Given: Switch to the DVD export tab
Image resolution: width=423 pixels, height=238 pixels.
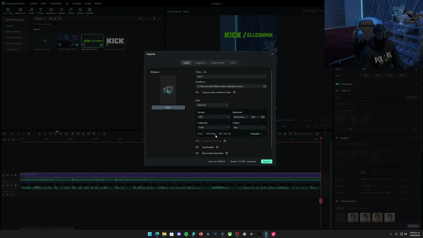Looking at the screenshot, I should (x=233, y=63).
